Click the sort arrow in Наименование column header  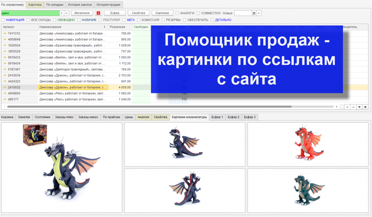pos(104,27)
